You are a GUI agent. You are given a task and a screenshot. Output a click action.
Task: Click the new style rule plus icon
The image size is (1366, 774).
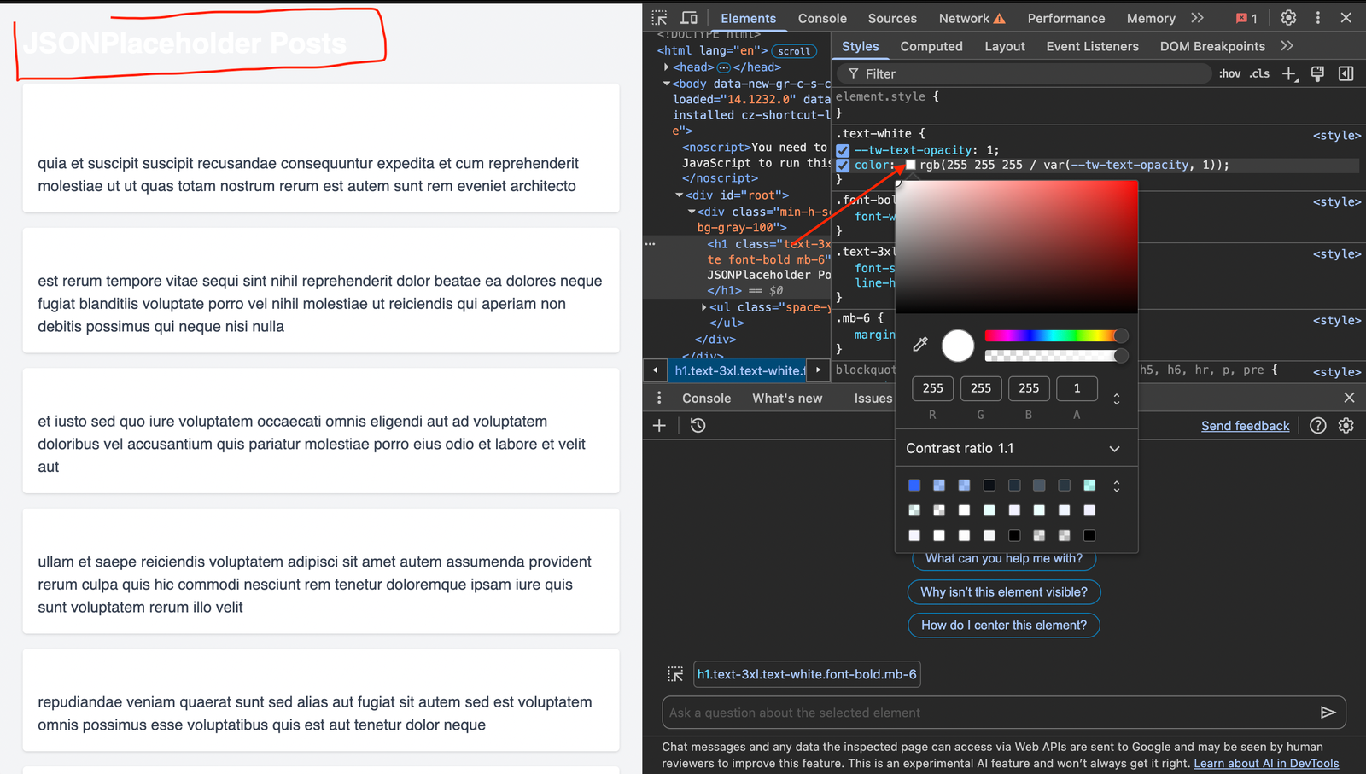(1290, 74)
